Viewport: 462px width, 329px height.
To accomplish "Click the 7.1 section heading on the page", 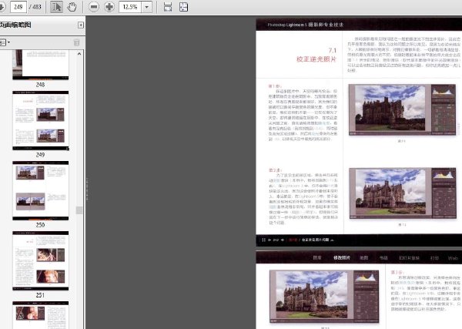I will tap(316, 55).
